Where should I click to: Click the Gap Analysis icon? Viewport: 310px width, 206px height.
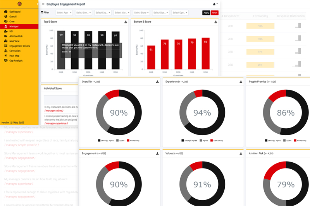6,61
